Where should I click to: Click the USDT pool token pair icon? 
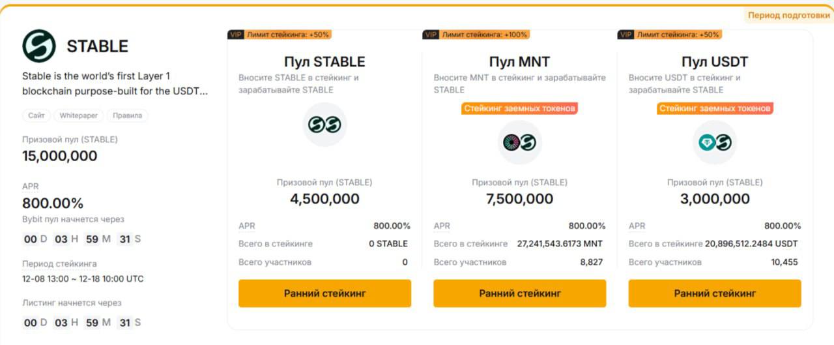click(715, 142)
